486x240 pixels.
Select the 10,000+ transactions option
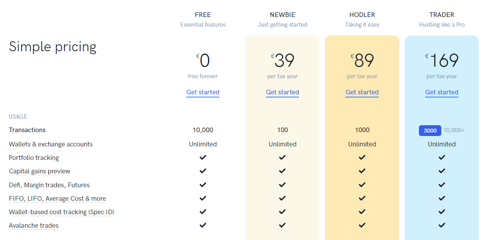(x=454, y=130)
